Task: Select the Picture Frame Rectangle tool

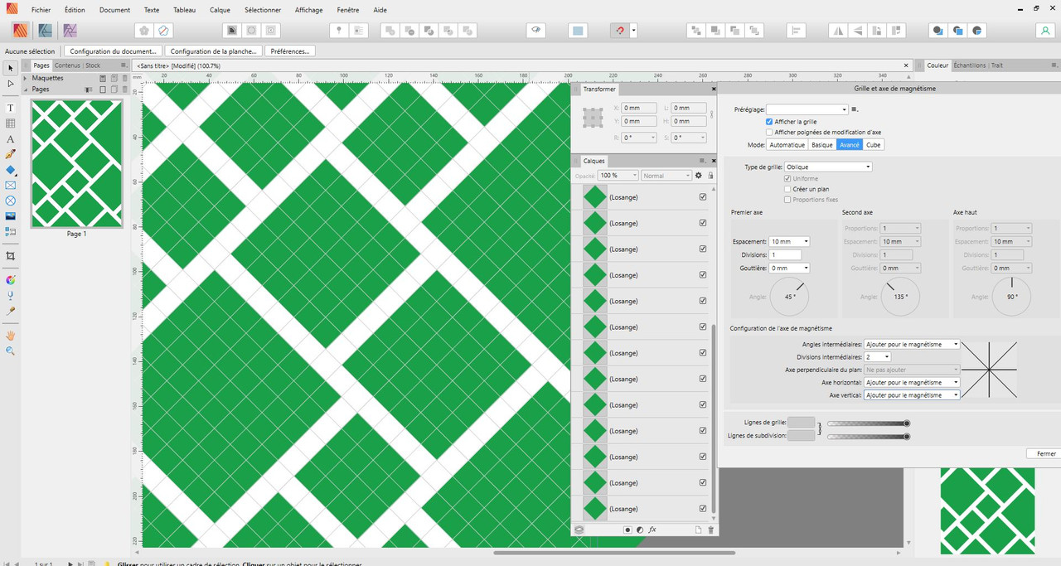Action: pos(11,186)
